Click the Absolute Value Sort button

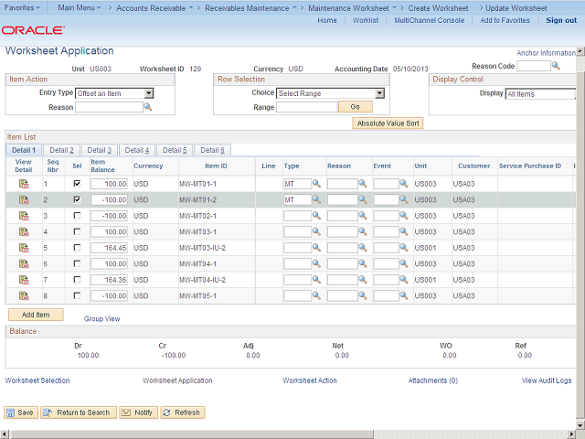pyautogui.click(x=388, y=123)
